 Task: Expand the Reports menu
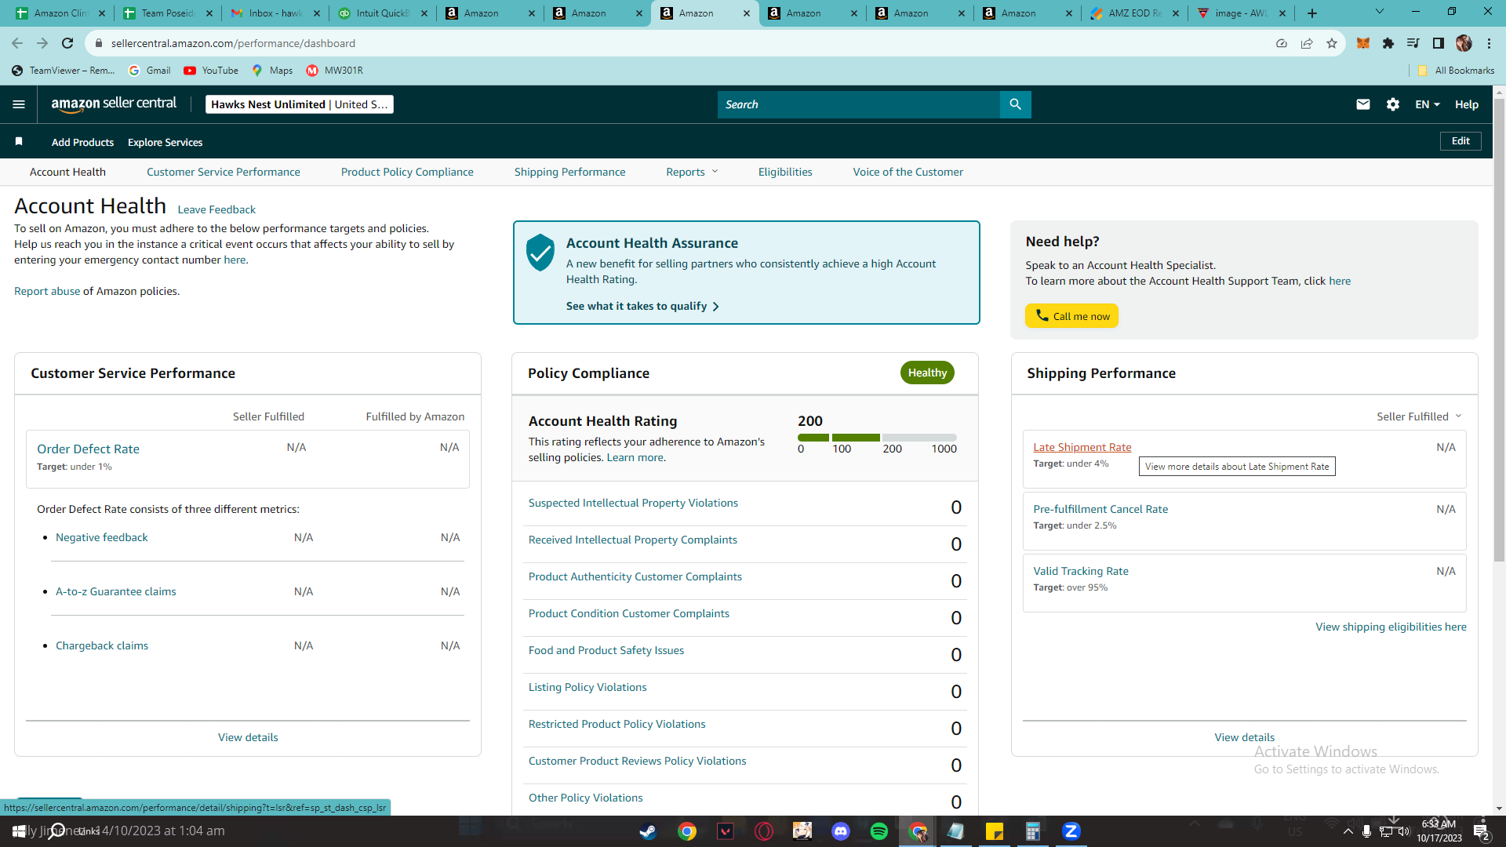692,172
